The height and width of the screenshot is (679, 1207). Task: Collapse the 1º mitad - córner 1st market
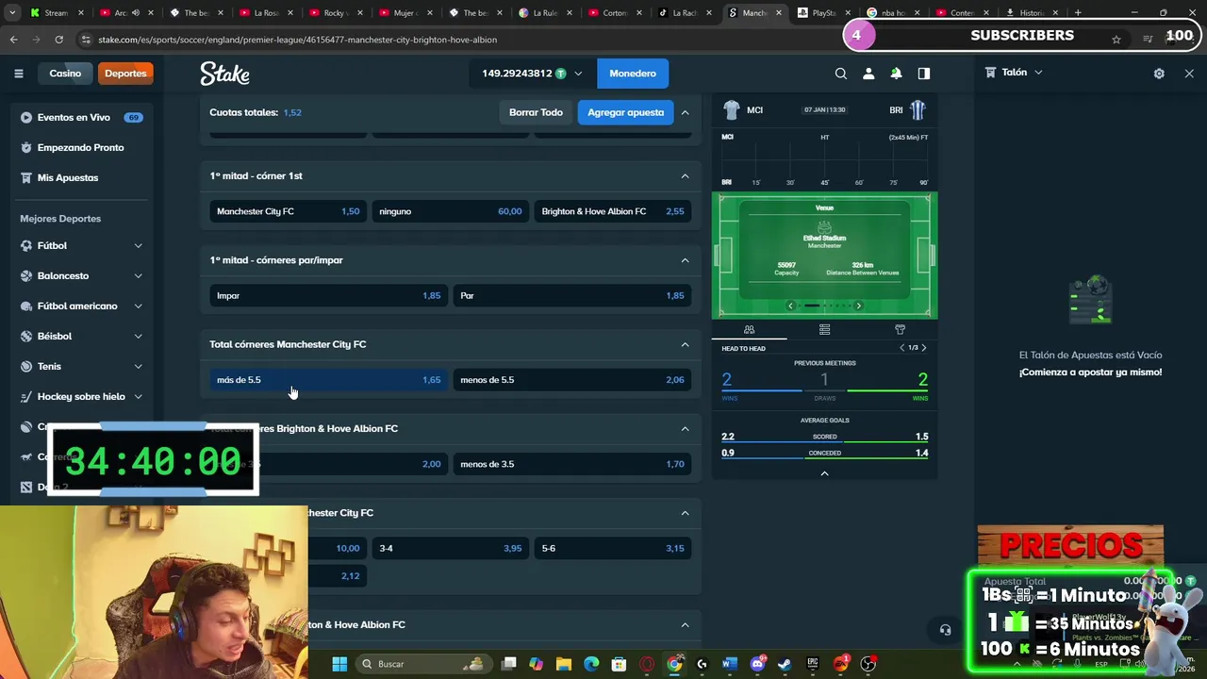coord(685,176)
